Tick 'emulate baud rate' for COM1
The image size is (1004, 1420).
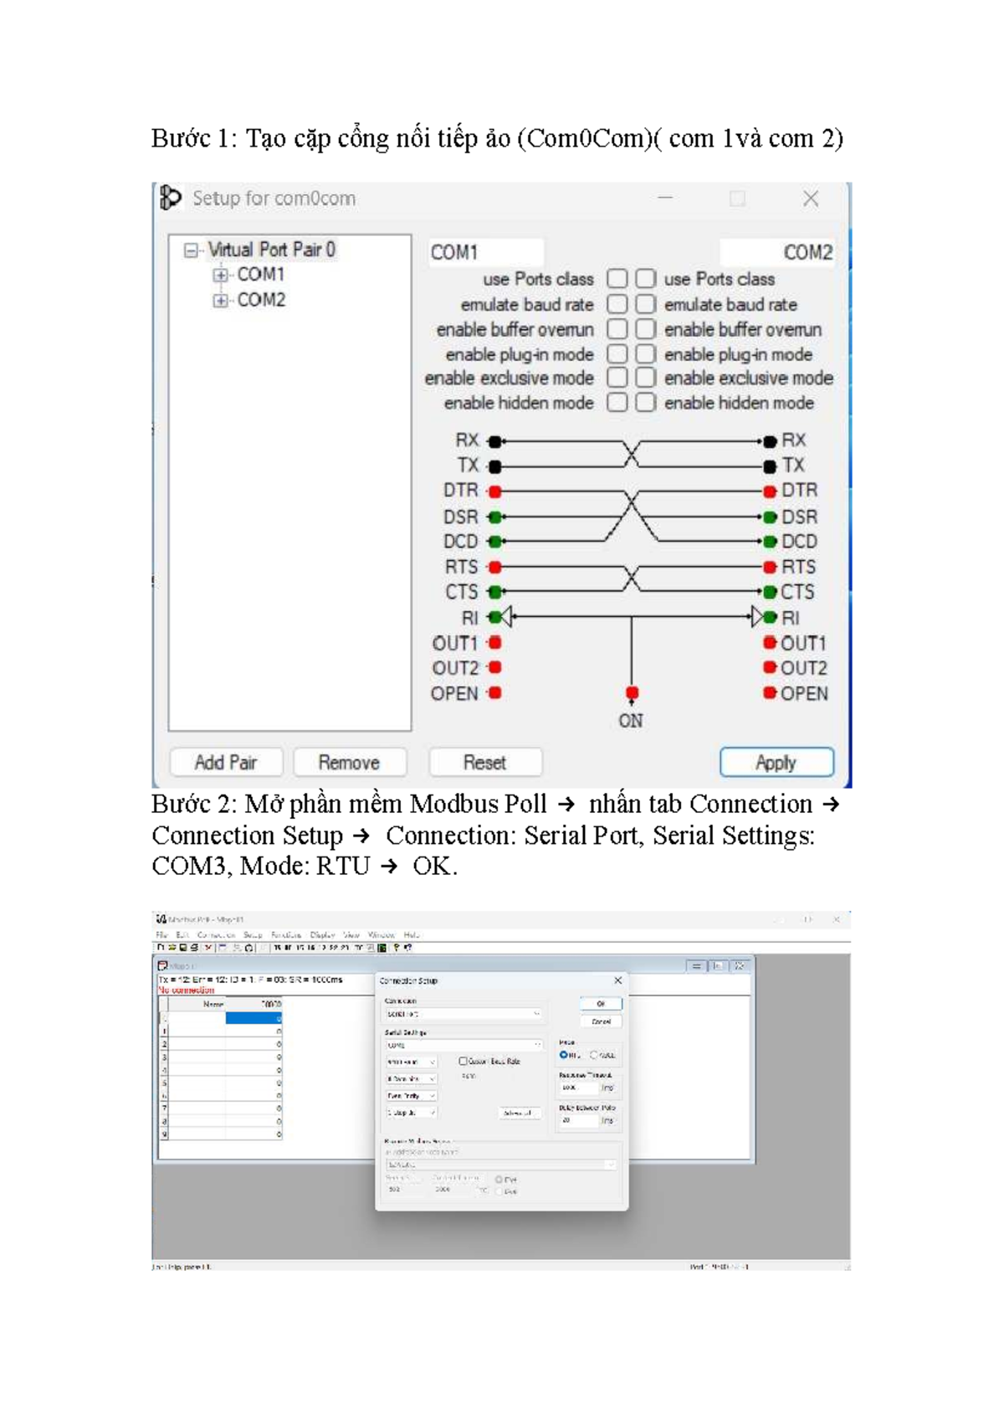point(617,303)
